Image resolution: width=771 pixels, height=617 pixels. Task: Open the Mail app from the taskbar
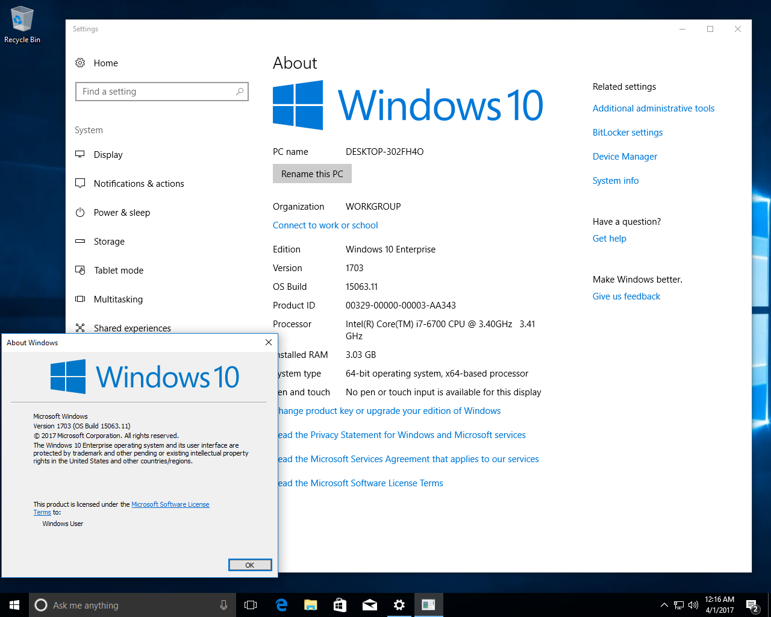[x=369, y=605]
